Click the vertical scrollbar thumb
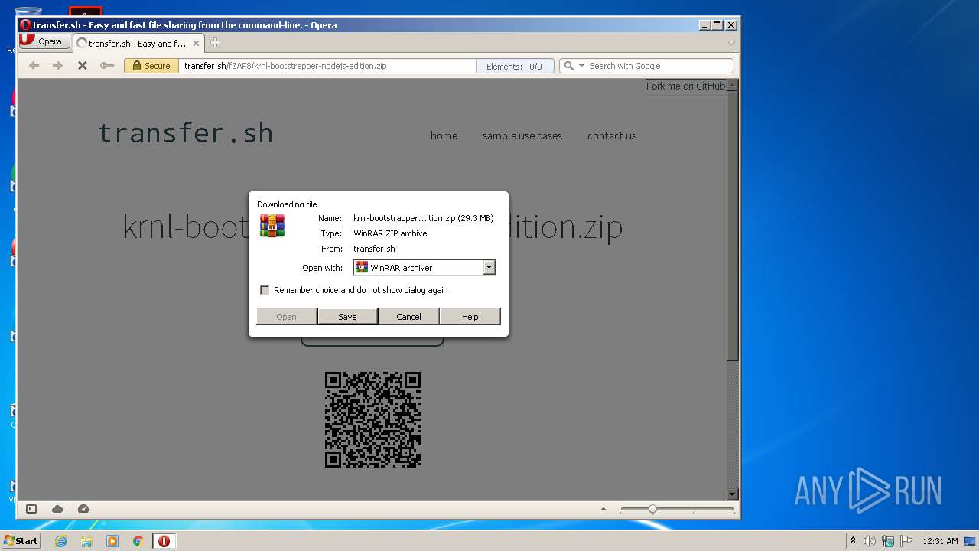The image size is (979, 551). 732,226
